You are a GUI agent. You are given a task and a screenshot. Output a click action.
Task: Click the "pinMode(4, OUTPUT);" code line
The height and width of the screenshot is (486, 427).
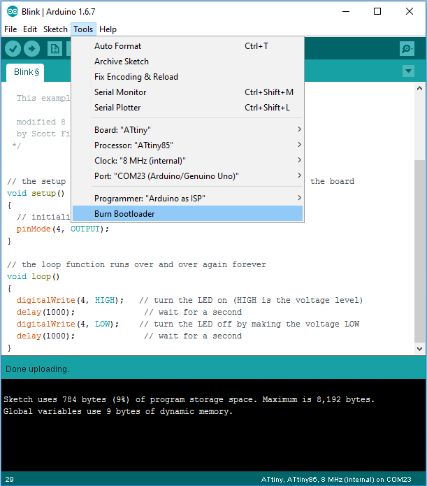point(63,229)
